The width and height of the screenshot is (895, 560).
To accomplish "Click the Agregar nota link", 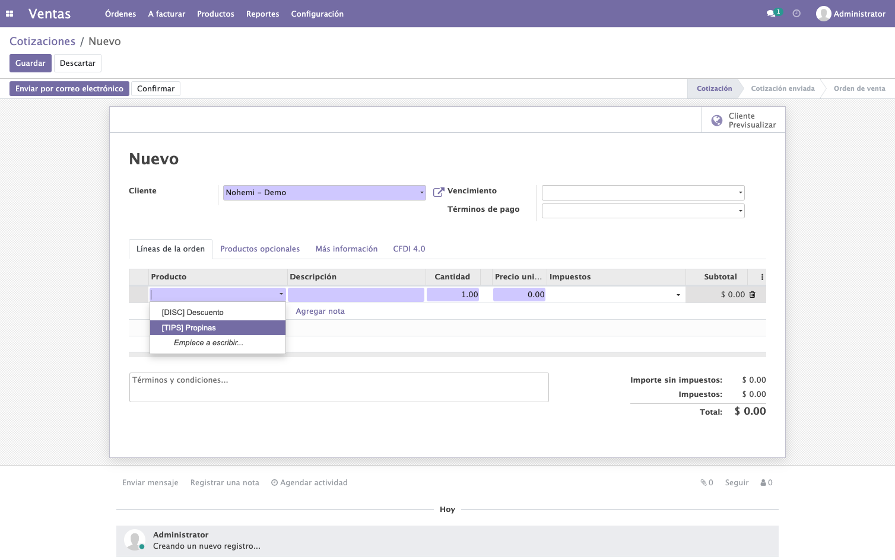I will pyautogui.click(x=320, y=311).
